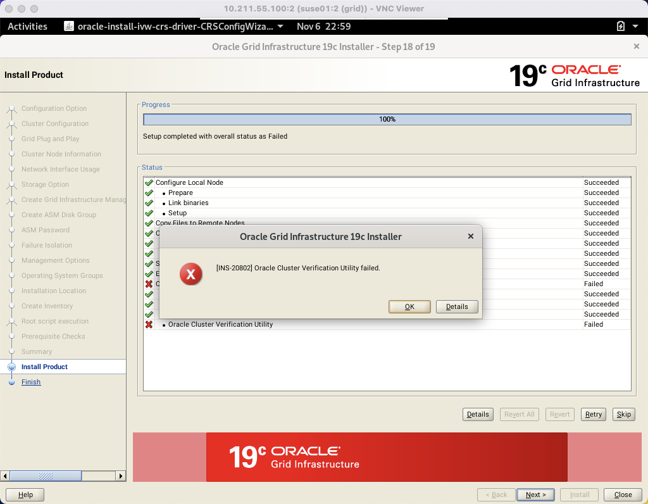Open the system menu arrow in top bar
The height and width of the screenshot is (504, 648).
tap(635, 27)
